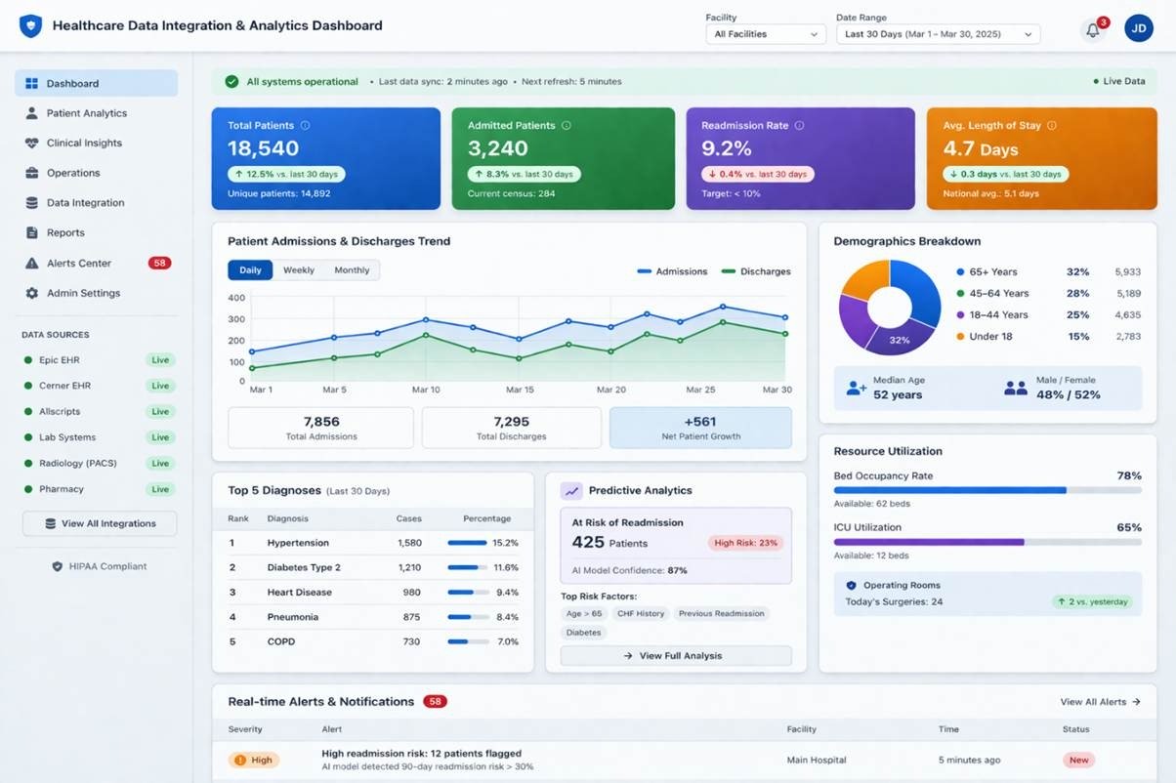Click the Admin Settings gear icon
Viewport: 1176px width, 783px height.
pos(31,293)
